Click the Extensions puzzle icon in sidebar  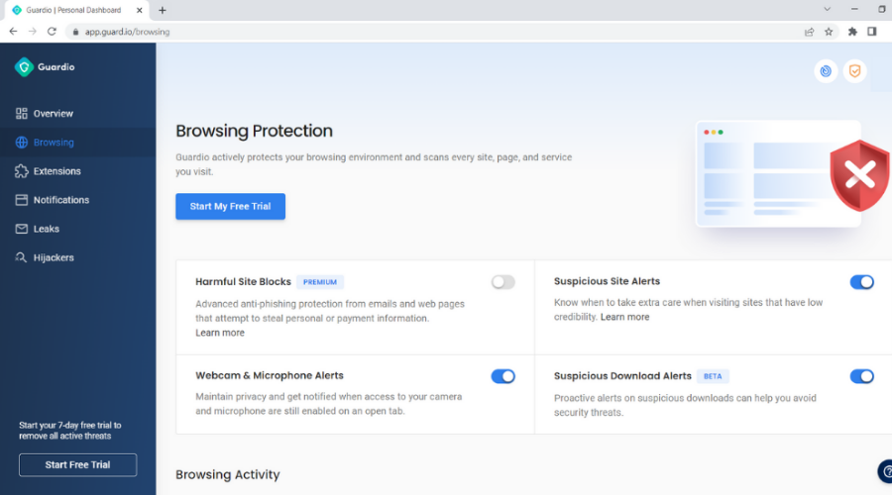click(22, 171)
